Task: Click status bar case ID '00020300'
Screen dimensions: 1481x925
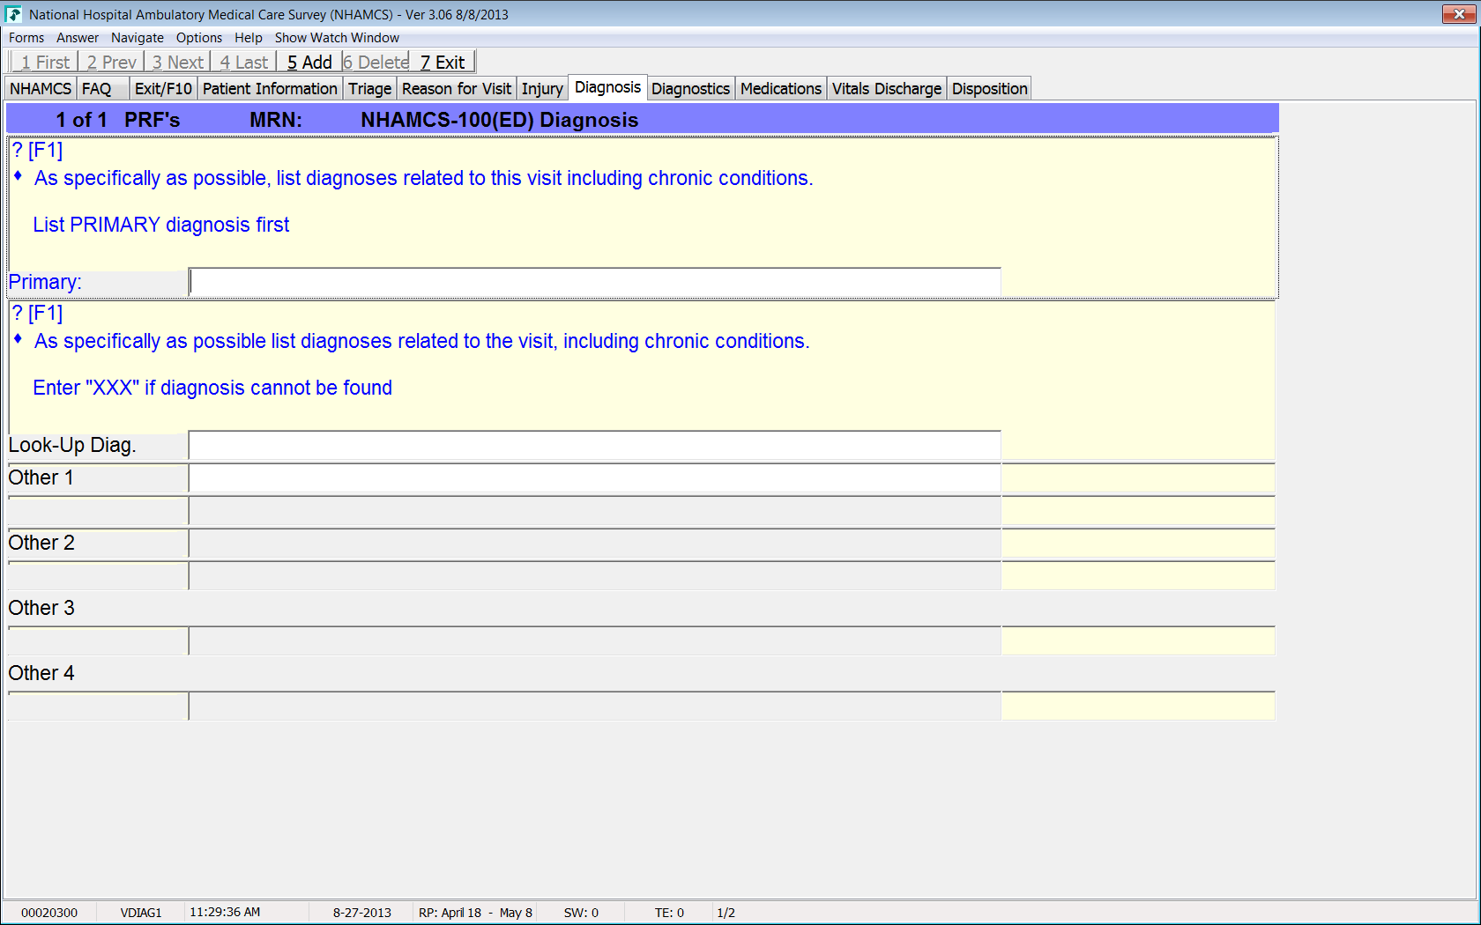Action: coord(49,913)
